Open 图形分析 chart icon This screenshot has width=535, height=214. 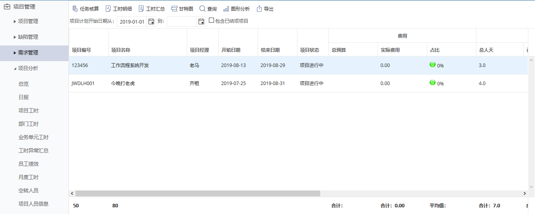tap(226, 9)
